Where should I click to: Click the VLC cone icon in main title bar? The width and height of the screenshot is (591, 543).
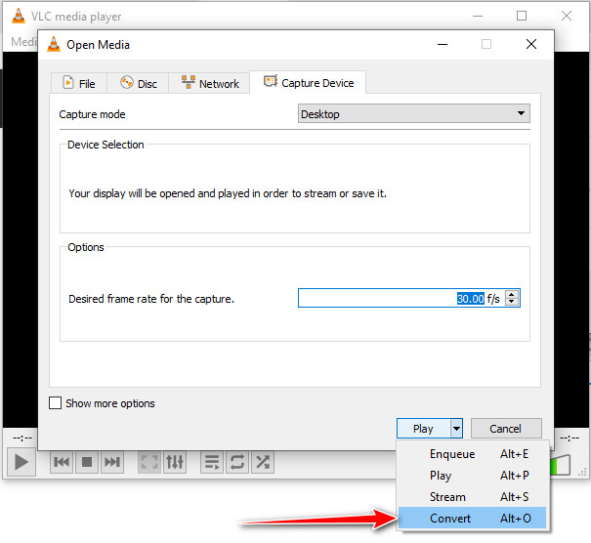coord(19,16)
